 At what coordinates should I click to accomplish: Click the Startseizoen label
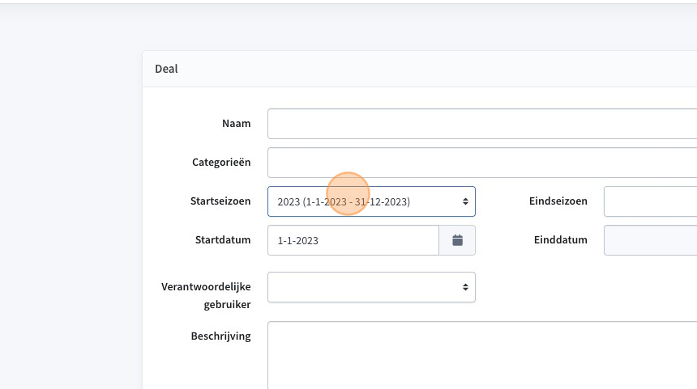[x=220, y=201]
